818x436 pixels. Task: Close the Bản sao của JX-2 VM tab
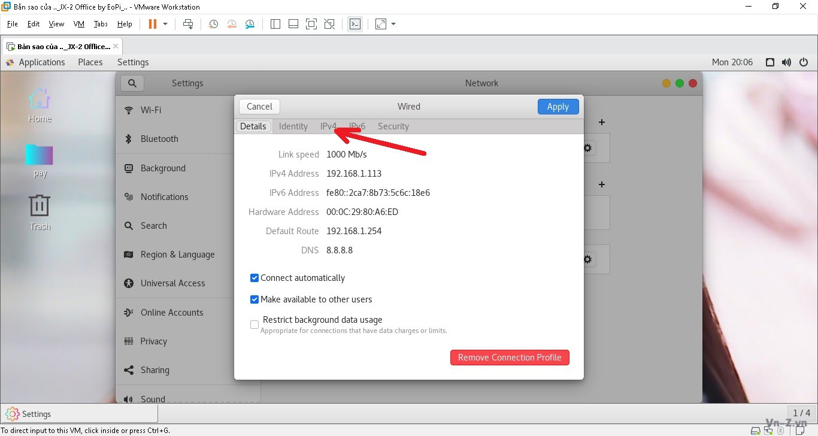116,46
